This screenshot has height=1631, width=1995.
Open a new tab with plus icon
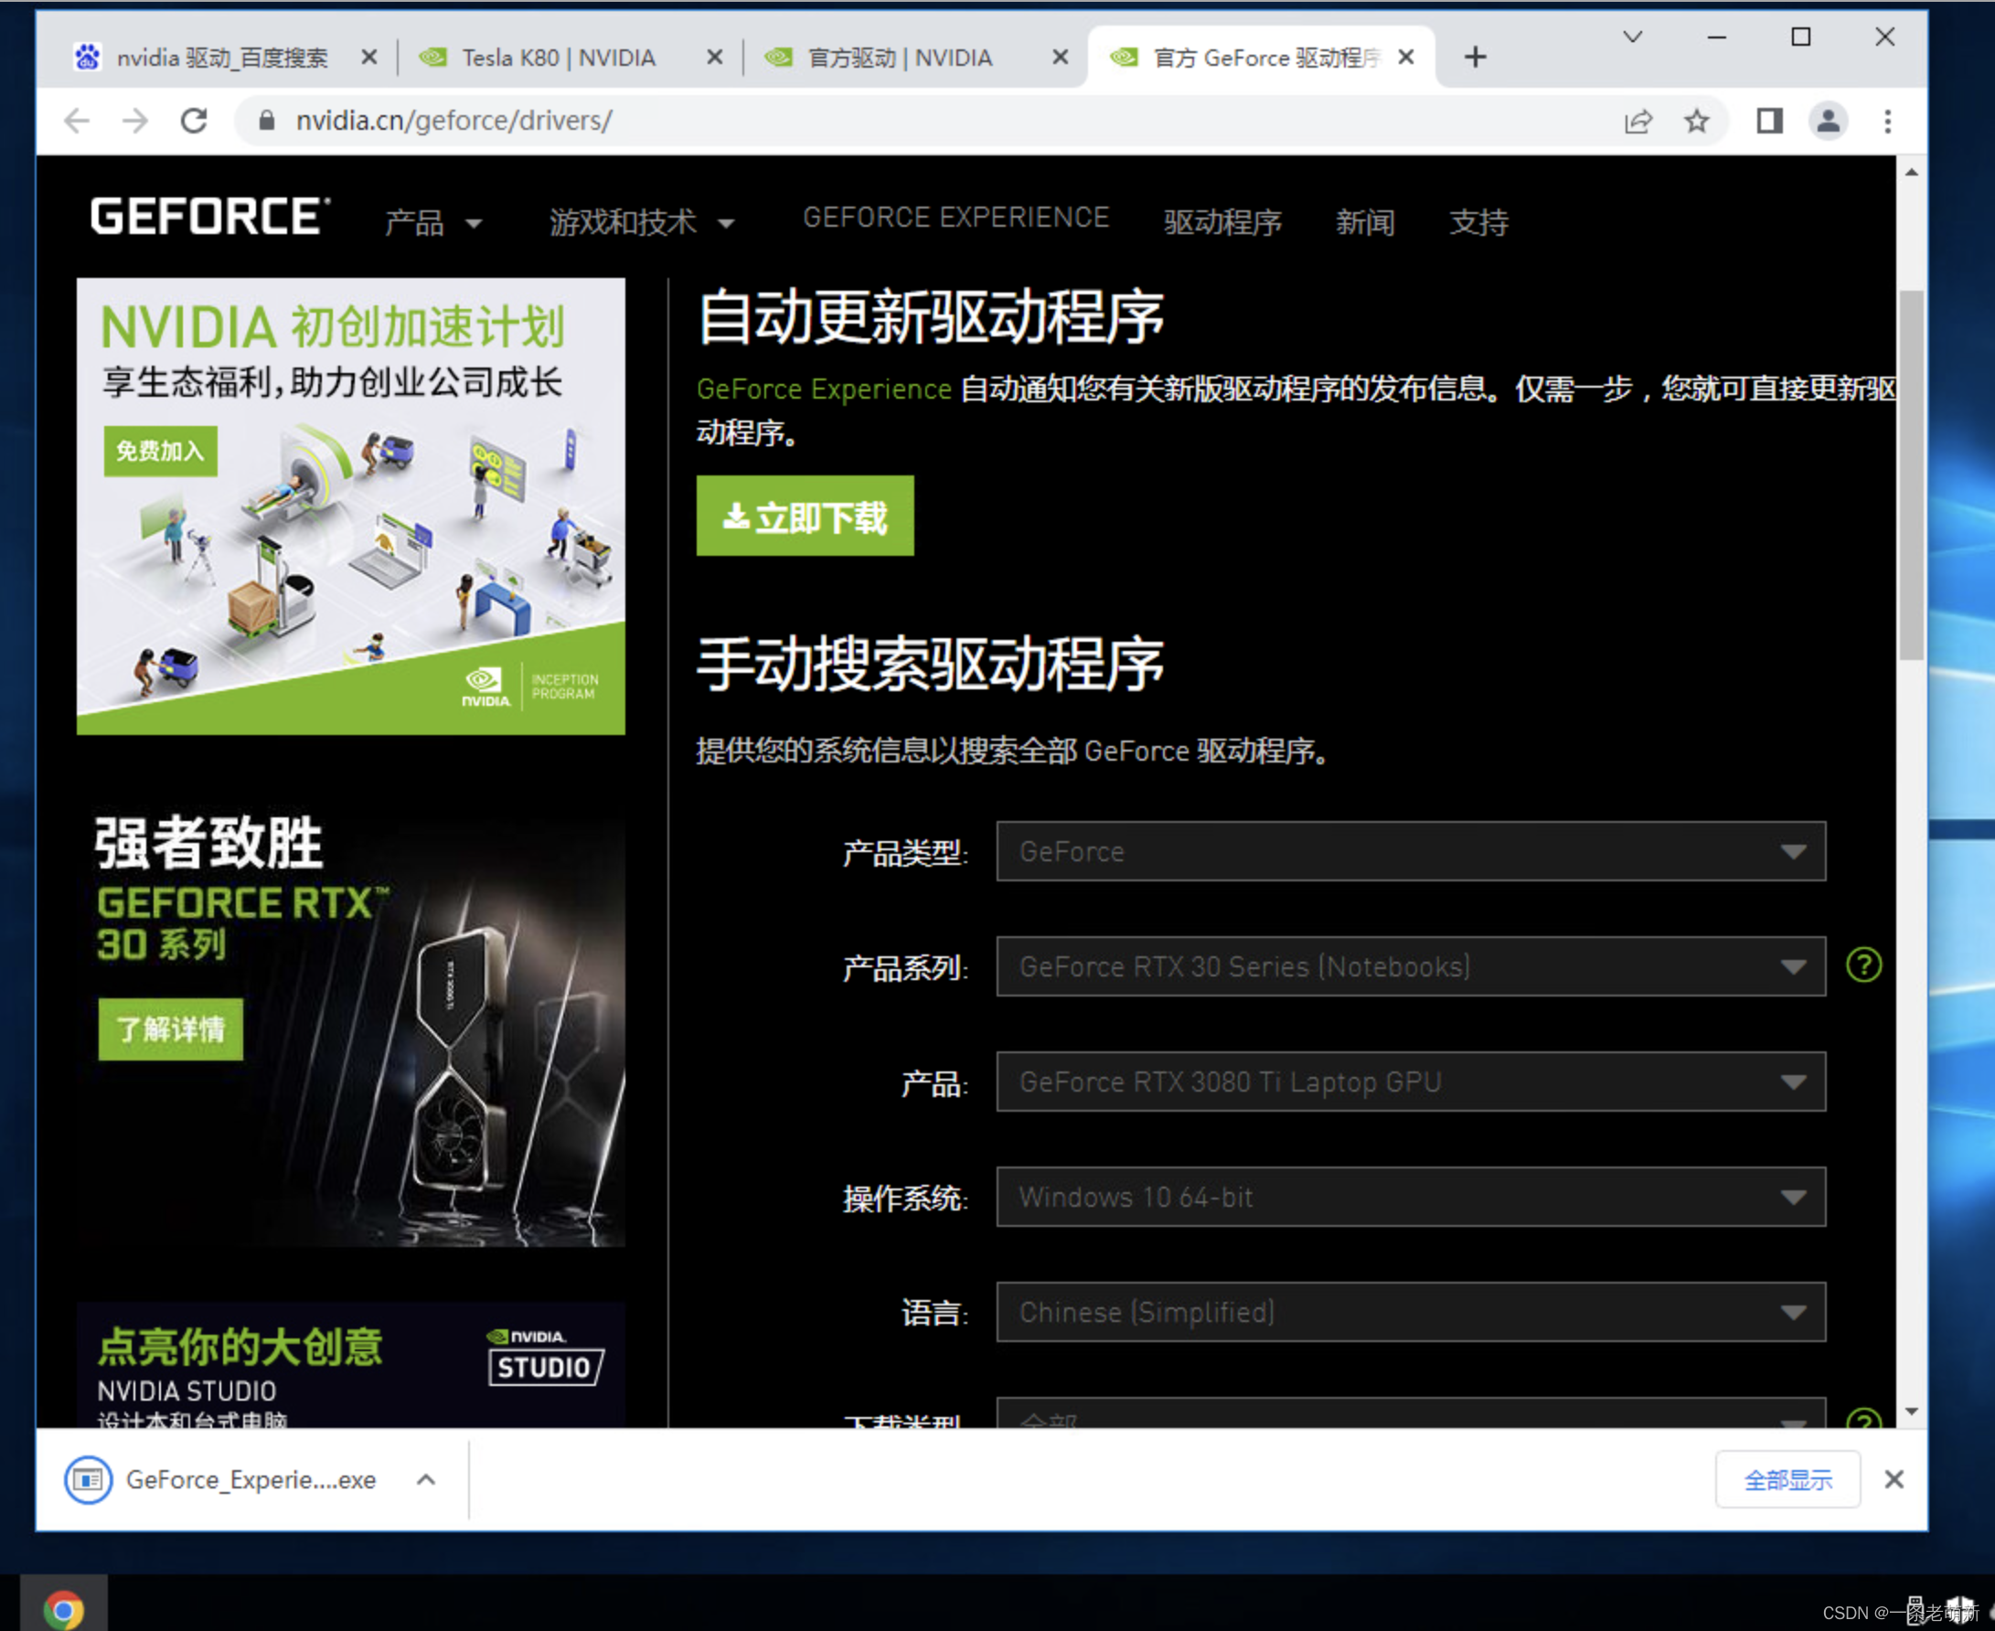pos(1476,58)
